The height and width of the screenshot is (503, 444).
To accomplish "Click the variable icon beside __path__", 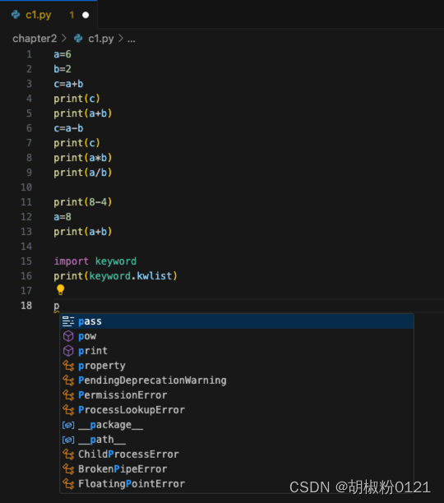I will [68, 441].
